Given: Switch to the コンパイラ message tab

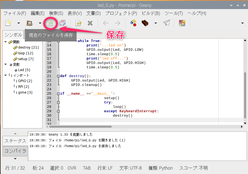Looking at the screenshot, I should [15, 151].
